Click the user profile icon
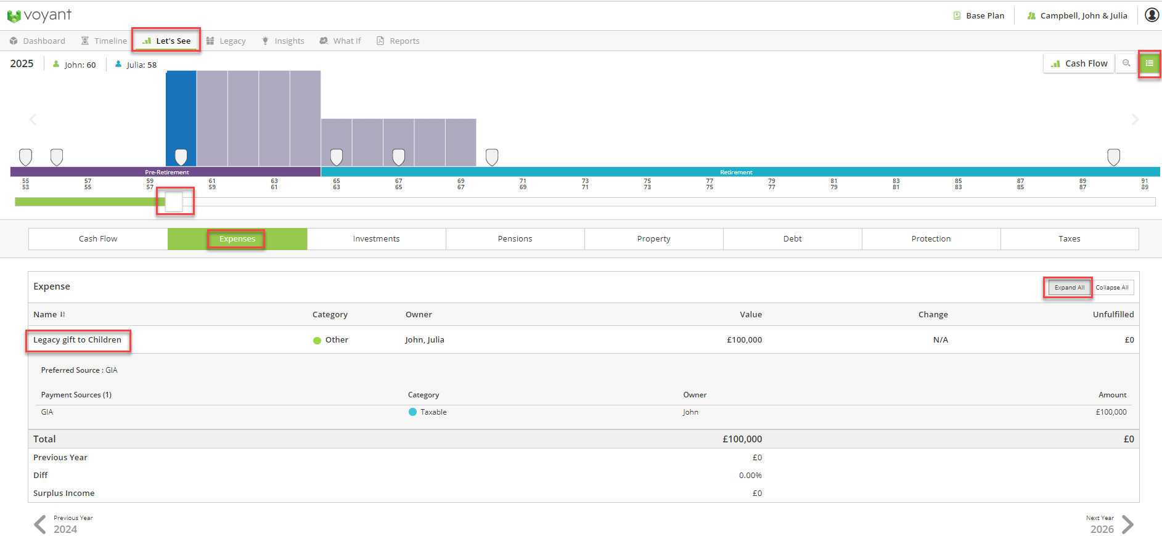 pos(1152,15)
